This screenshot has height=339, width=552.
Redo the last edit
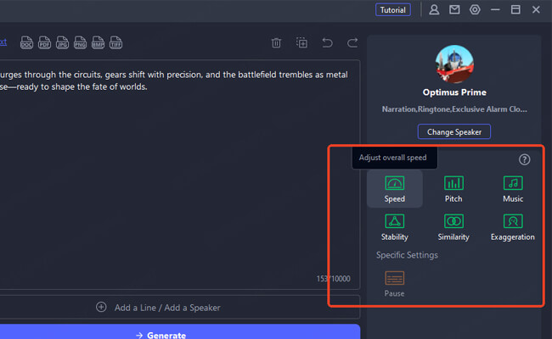[352, 42]
